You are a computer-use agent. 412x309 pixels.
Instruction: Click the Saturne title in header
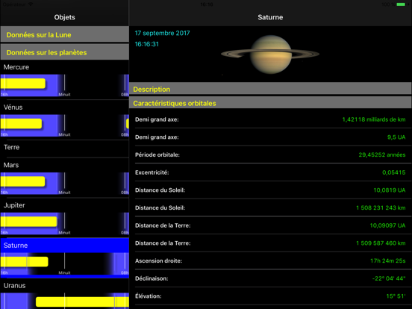point(270,17)
